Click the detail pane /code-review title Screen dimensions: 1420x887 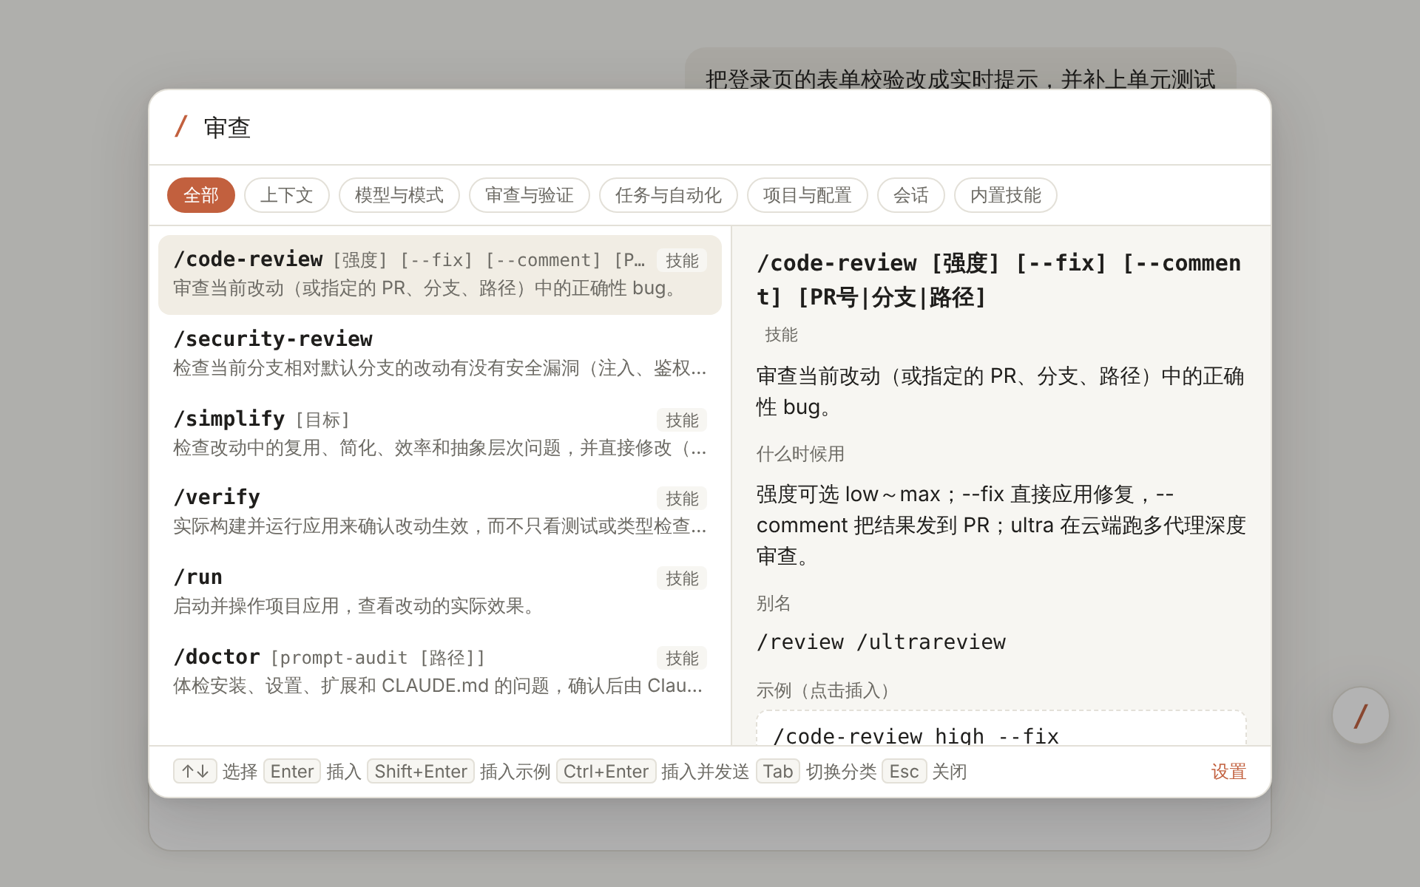[x=998, y=279]
